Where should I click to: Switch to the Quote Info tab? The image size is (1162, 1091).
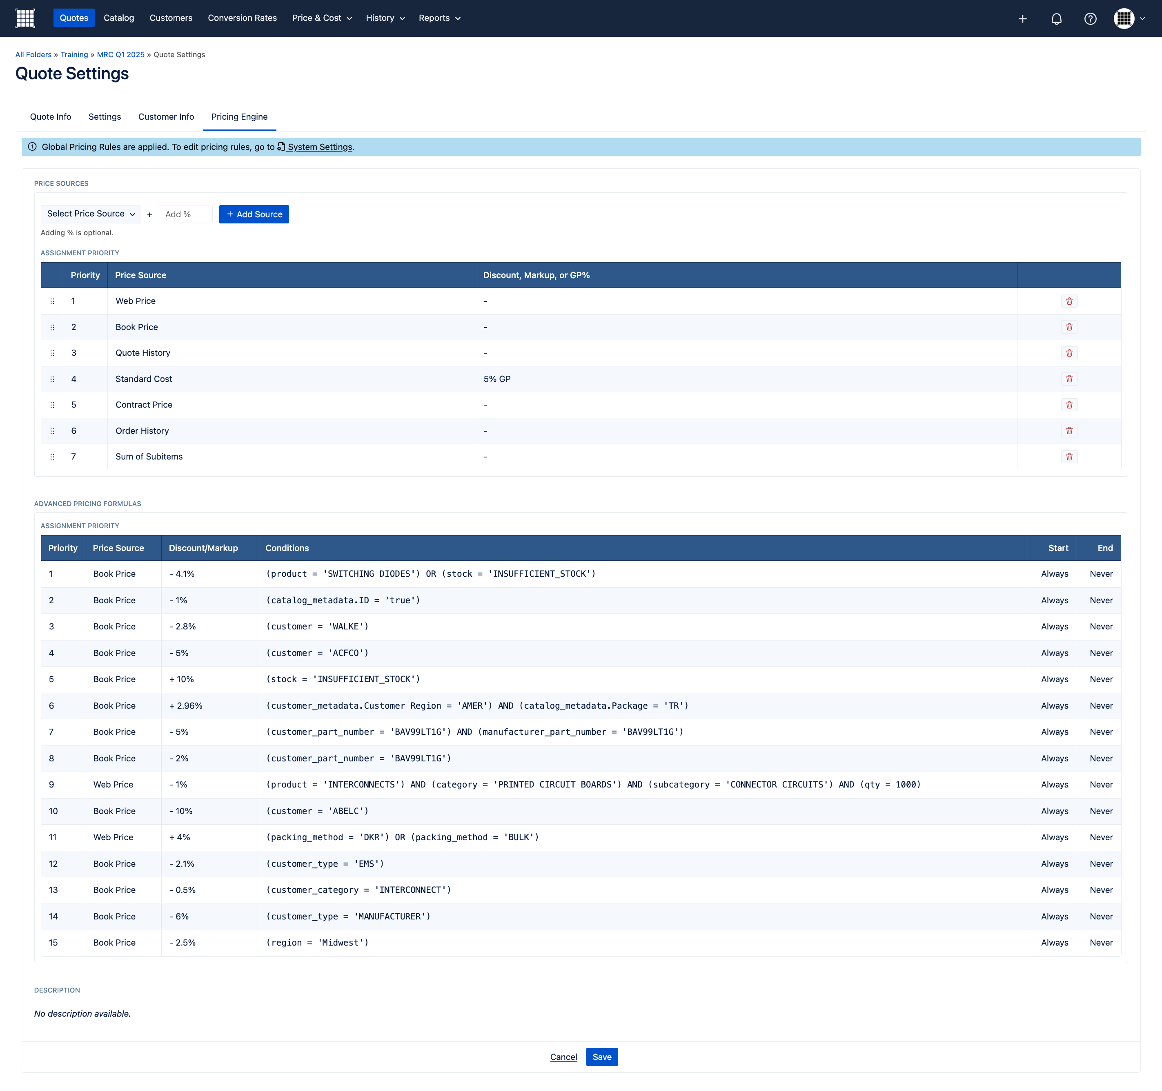tap(50, 117)
